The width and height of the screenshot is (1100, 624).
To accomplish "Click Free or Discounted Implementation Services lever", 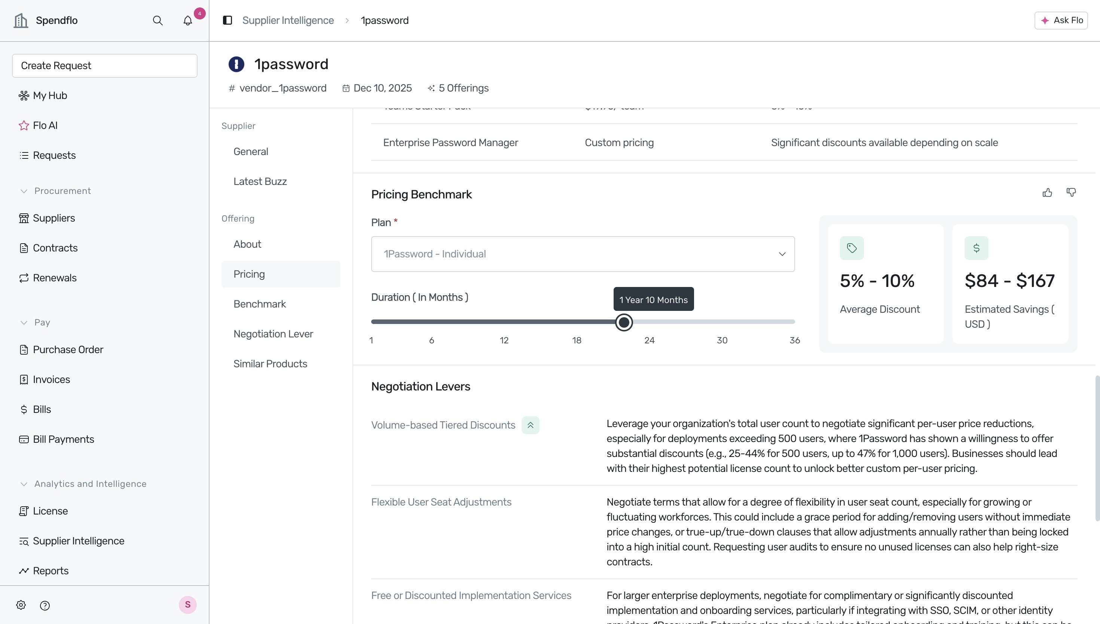I will pyautogui.click(x=471, y=596).
